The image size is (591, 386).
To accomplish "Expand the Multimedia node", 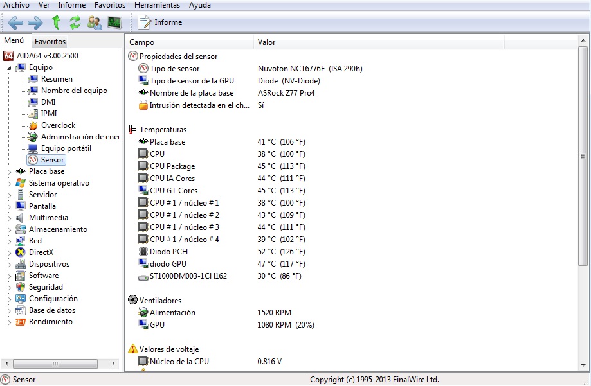I will 10,218.
